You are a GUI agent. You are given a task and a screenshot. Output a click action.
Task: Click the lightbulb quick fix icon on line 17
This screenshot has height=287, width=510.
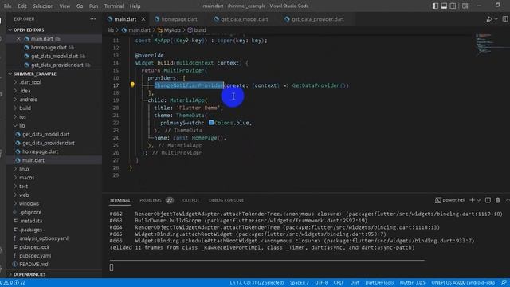132,85
